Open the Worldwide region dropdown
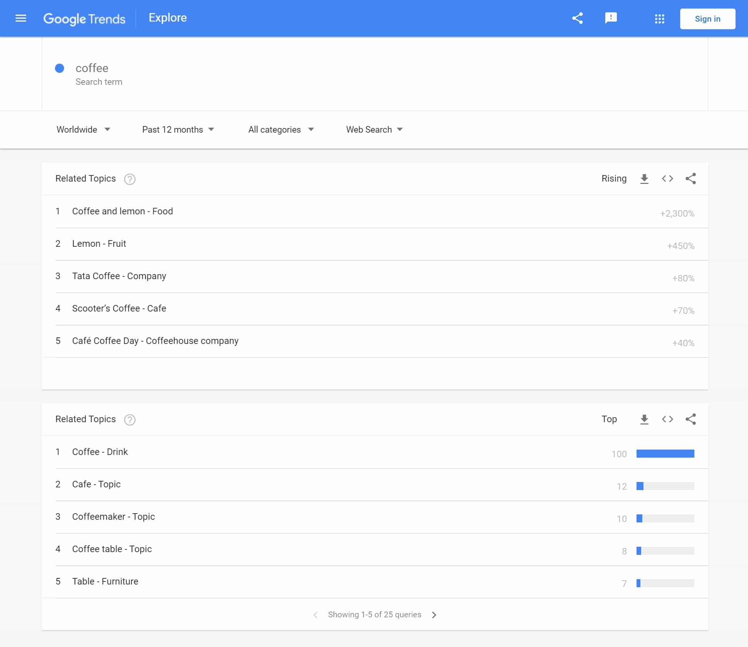Image resolution: width=748 pixels, height=647 pixels. (x=83, y=130)
